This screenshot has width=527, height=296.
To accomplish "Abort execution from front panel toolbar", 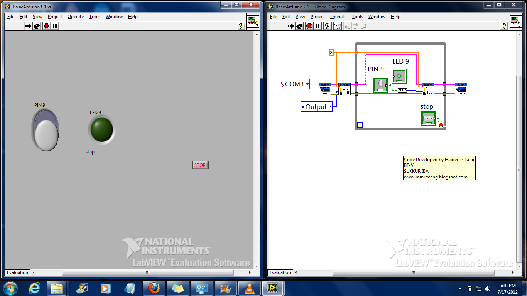I will tap(47, 26).
